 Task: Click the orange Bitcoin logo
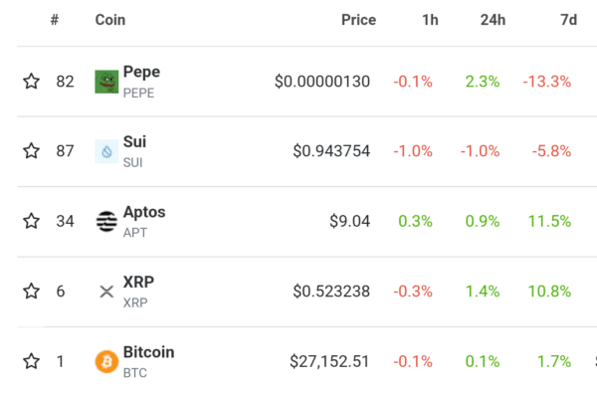click(x=106, y=361)
